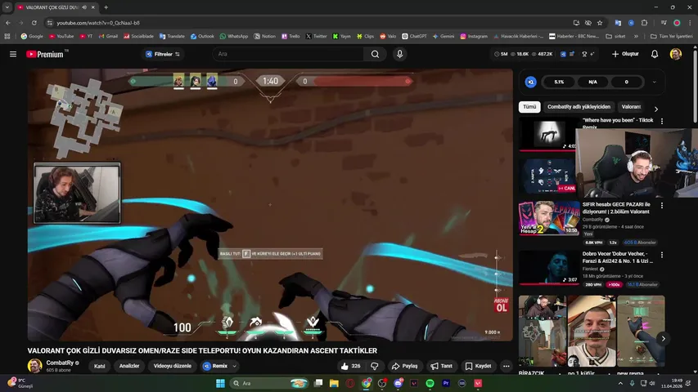698x392 pixels.
Task: Open Tüm Yer İşaretleri bookmarks folder
Action: pyautogui.click(x=671, y=37)
